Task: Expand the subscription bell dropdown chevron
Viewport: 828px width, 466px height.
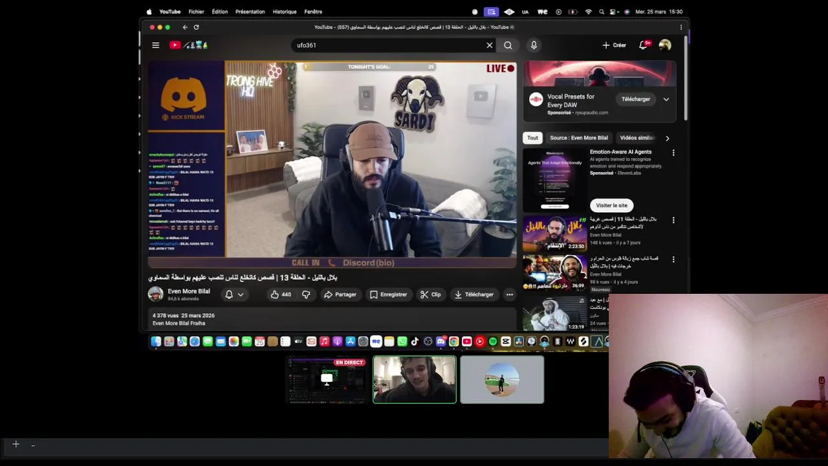Action: (241, 294)
